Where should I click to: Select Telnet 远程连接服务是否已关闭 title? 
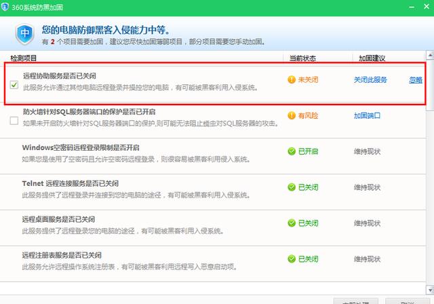tap(71, 183)
